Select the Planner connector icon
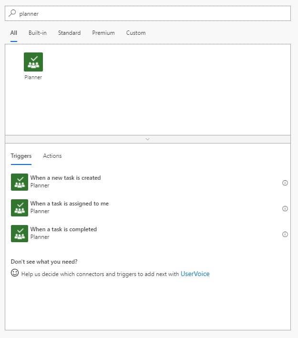The image size is (298, 338). tap(33, 62)
